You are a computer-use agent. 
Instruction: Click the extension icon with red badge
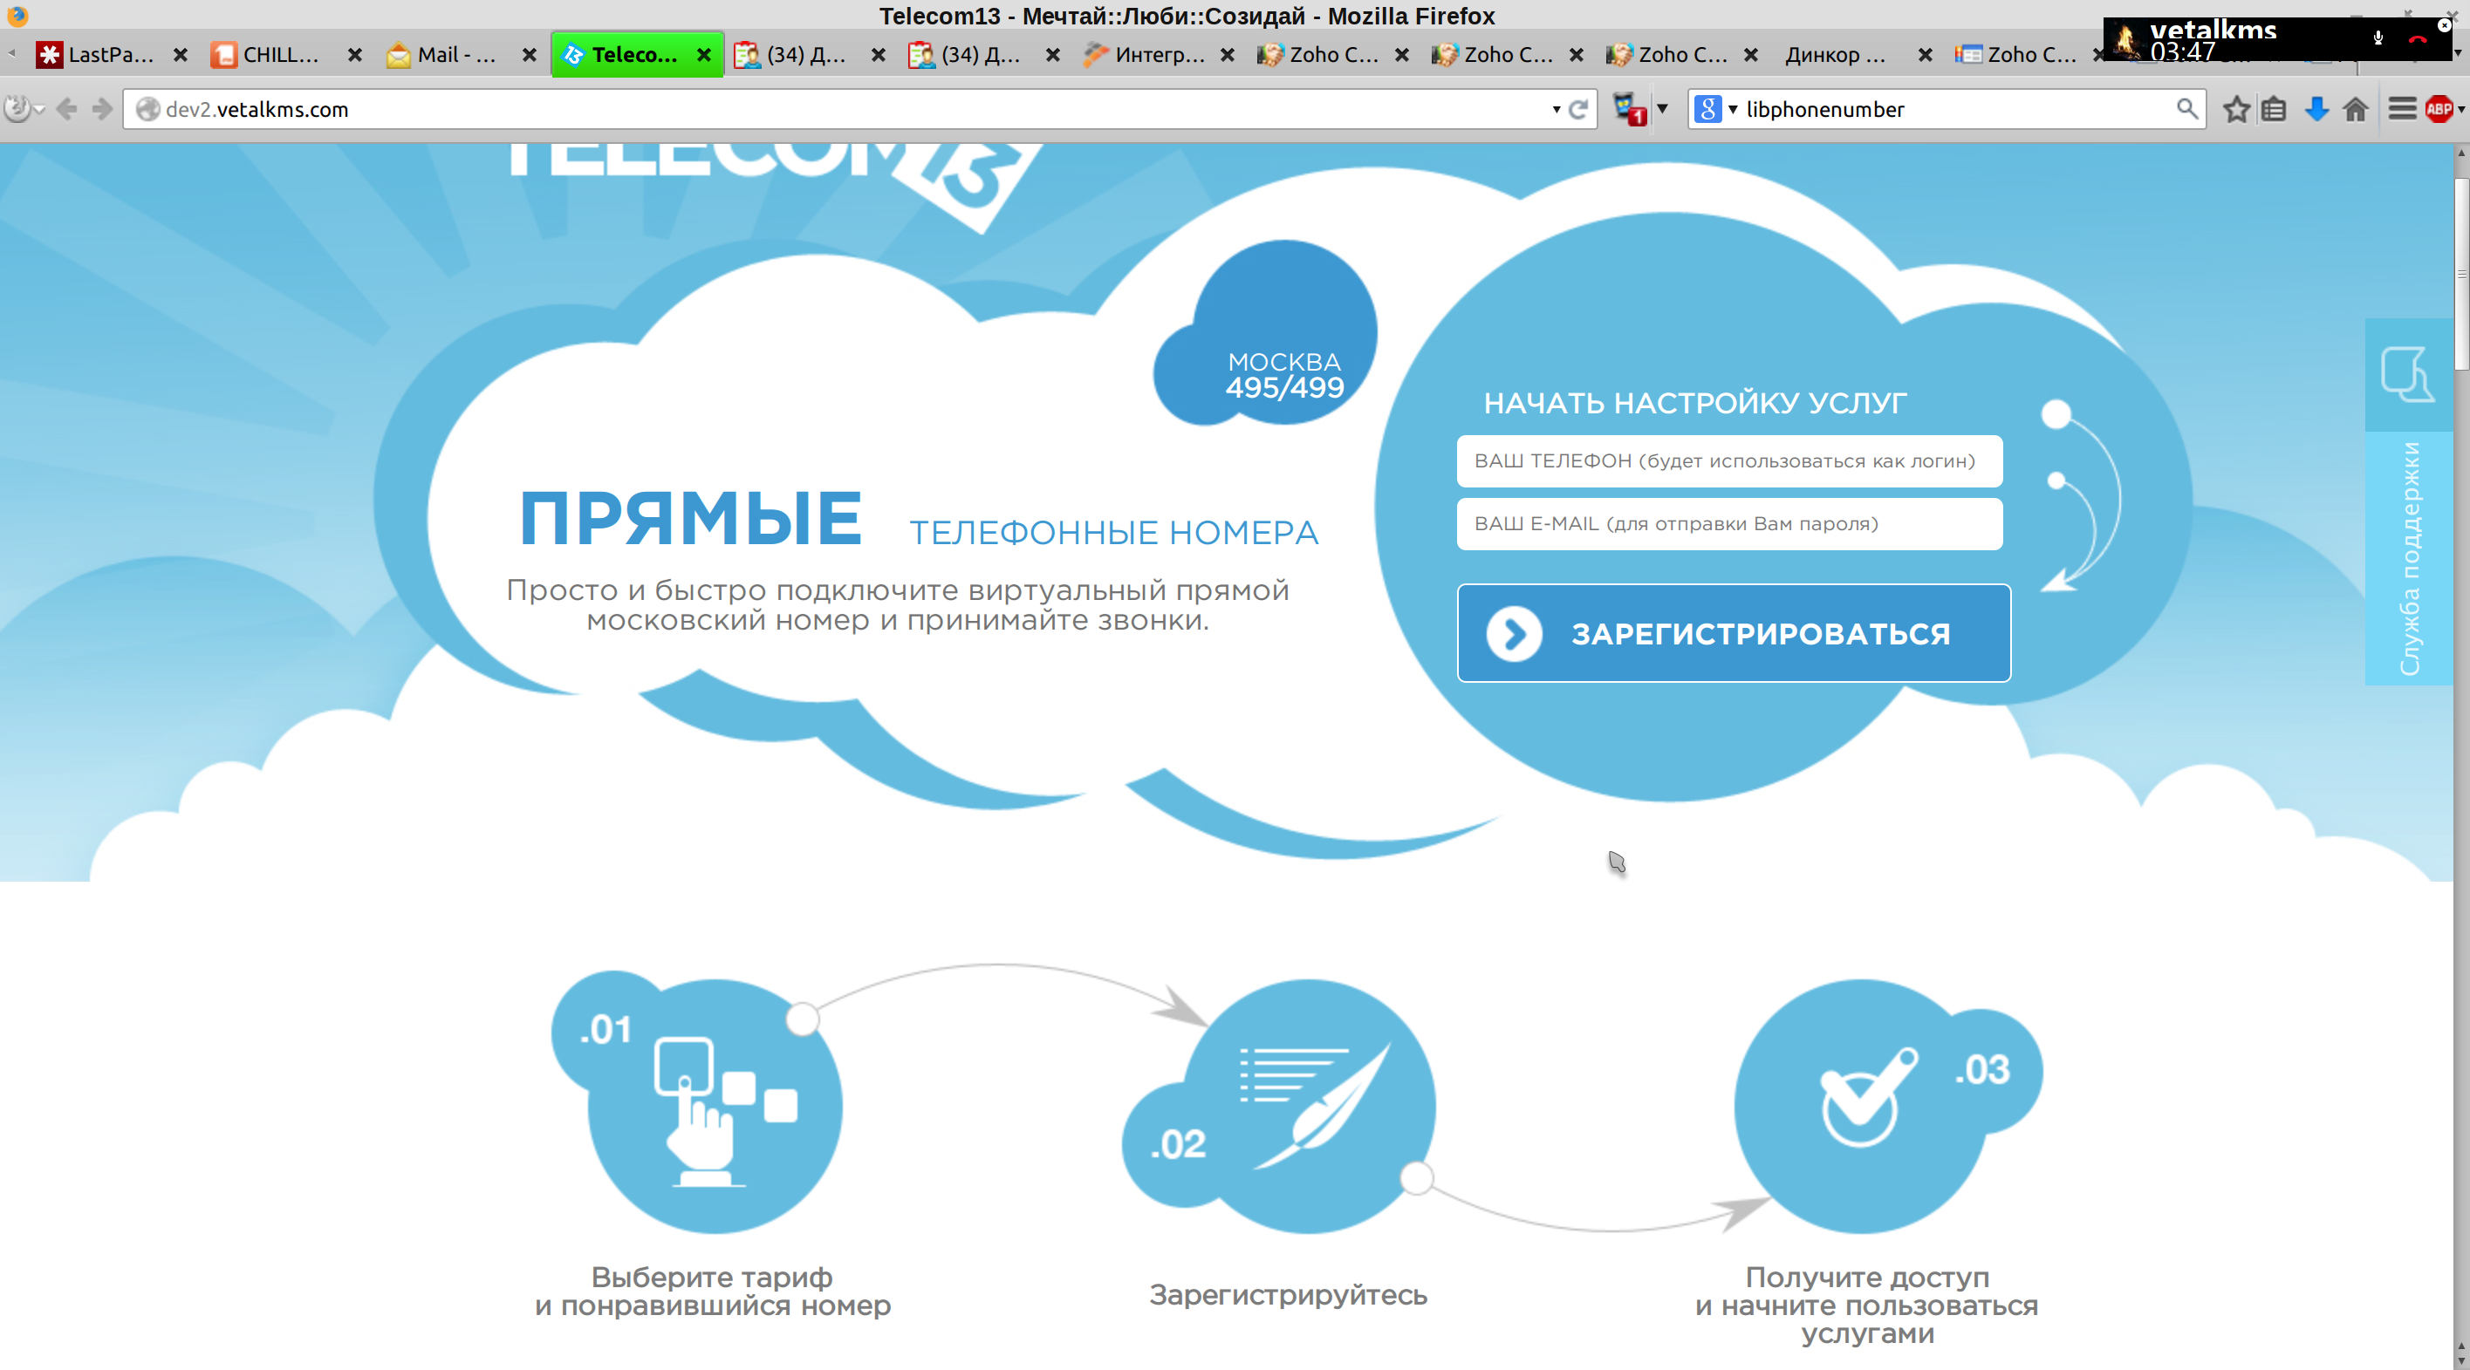tap(1628, 108)
